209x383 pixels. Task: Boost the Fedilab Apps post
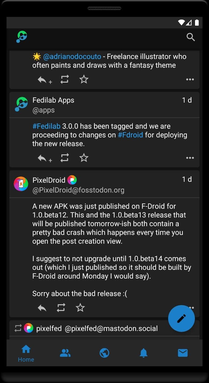[64, 158]
